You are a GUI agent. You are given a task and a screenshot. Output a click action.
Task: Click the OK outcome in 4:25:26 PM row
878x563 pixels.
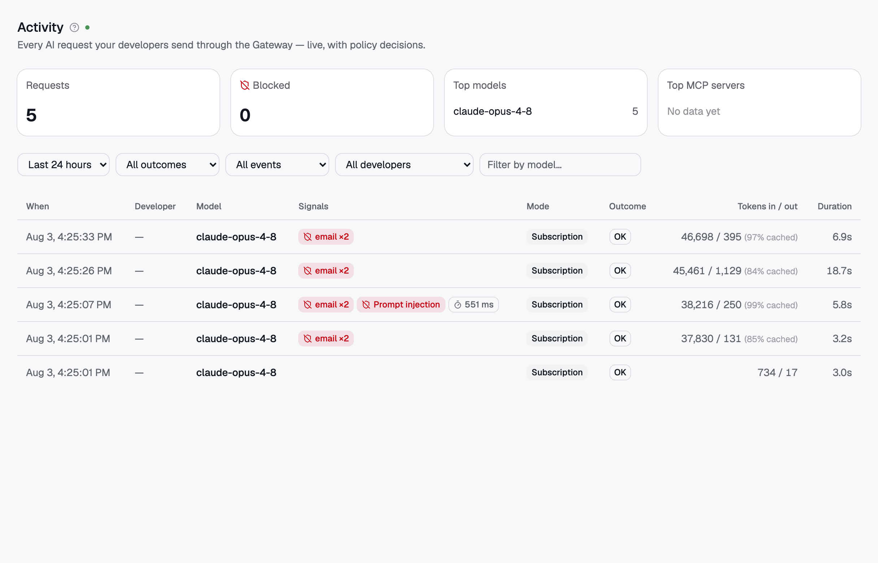[x=620, y=271]
